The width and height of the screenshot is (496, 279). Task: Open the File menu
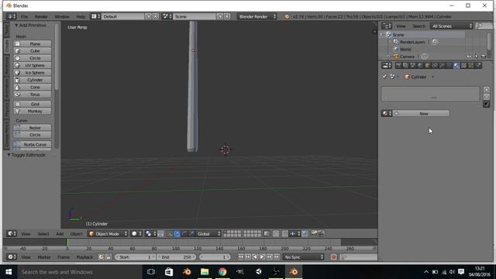point(24,16)
